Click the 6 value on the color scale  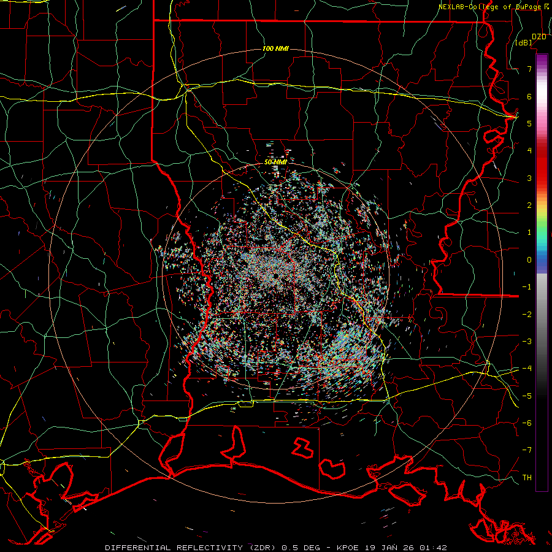tap(529, 96)
